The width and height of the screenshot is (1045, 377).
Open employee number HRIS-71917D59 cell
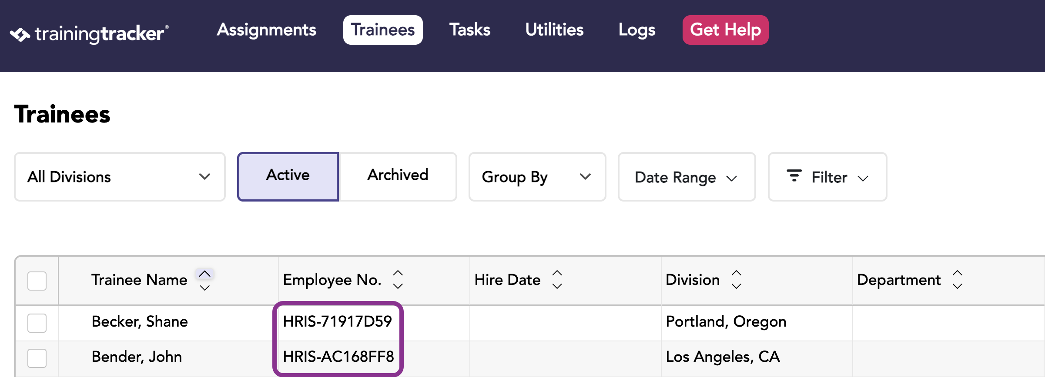[x=337, y=322]
